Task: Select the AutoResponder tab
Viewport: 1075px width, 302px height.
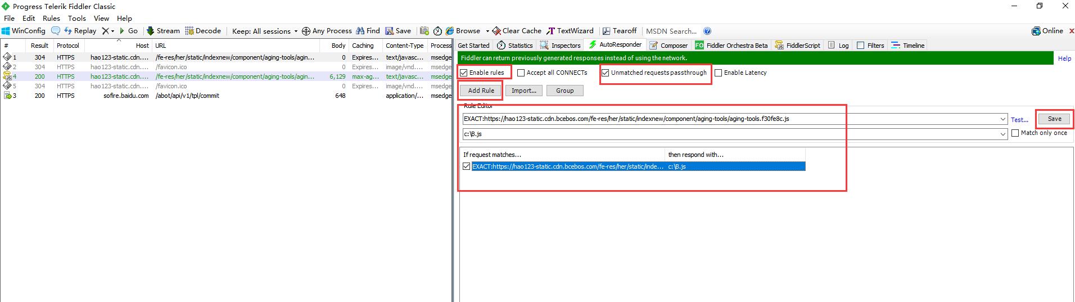Action: coord(615,45)
